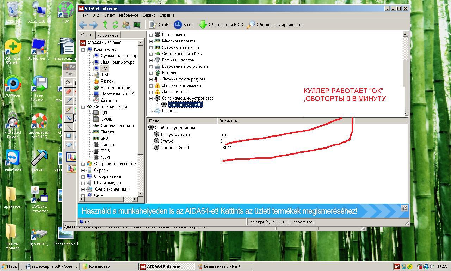Expand the Отображение tree node
Viewport: 451px width, 271px height.
(83, 176)
